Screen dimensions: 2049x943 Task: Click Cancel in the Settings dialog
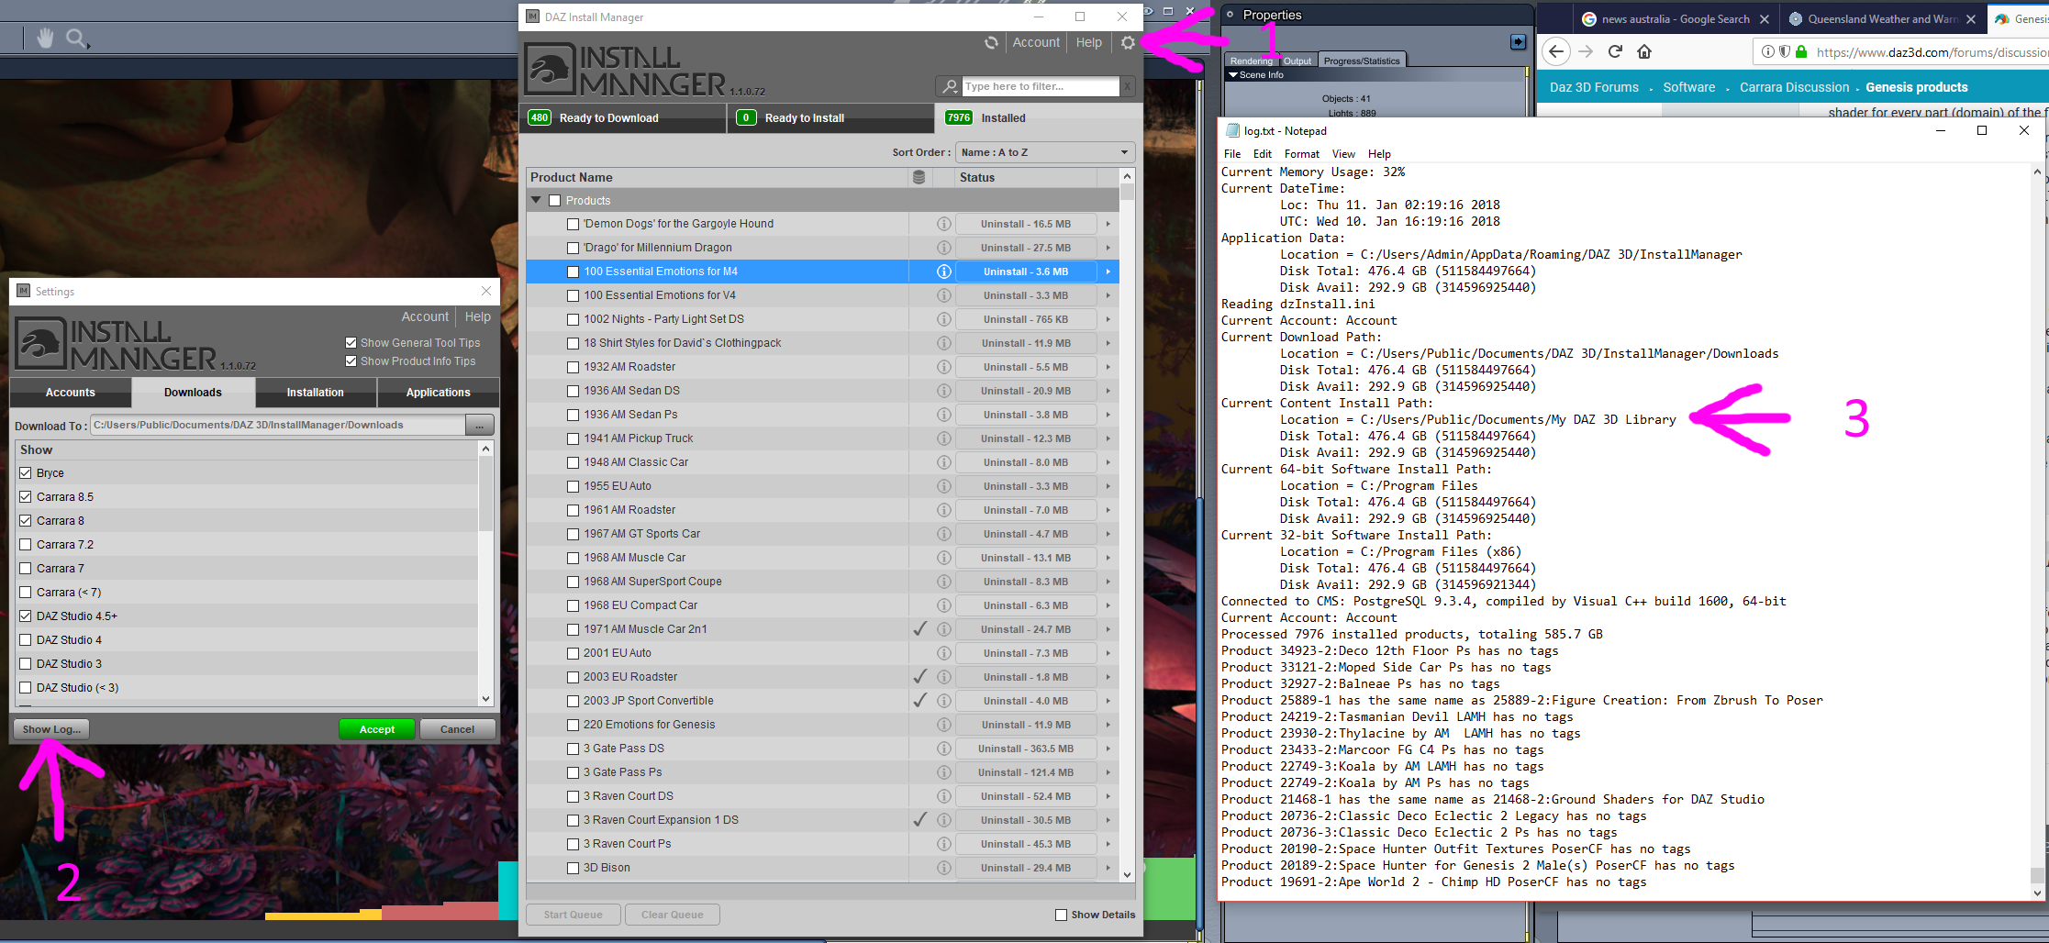pos(457,729)
